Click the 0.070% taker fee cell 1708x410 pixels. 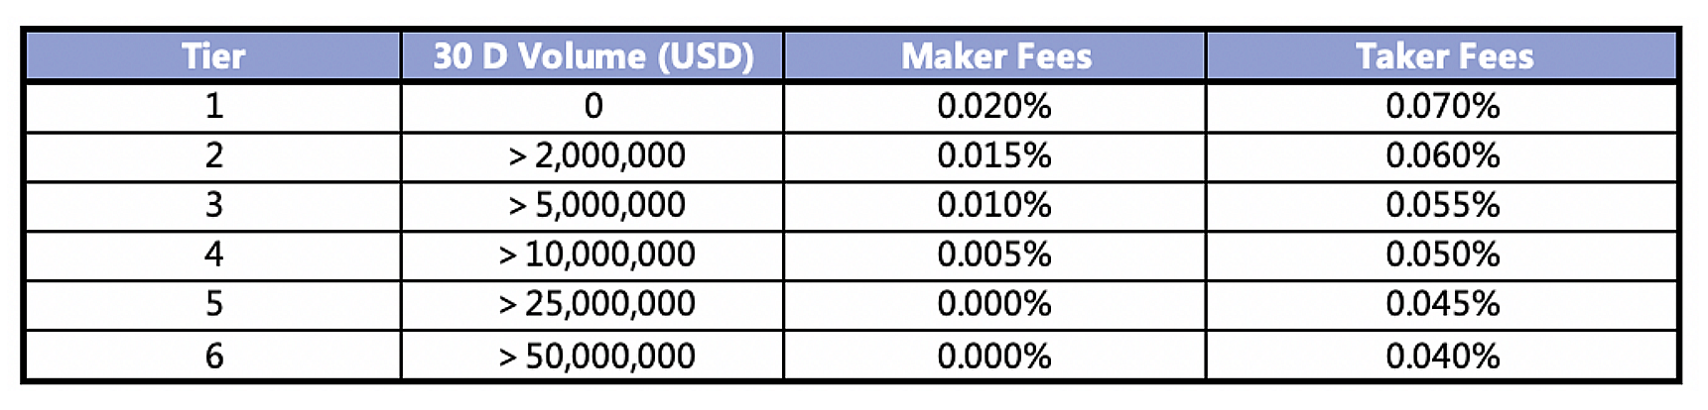point(1442,106)
